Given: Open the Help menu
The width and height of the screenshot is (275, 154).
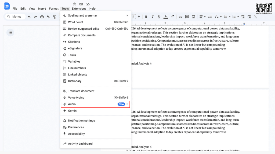Looking at the screenshot, I should pos(92,9).
